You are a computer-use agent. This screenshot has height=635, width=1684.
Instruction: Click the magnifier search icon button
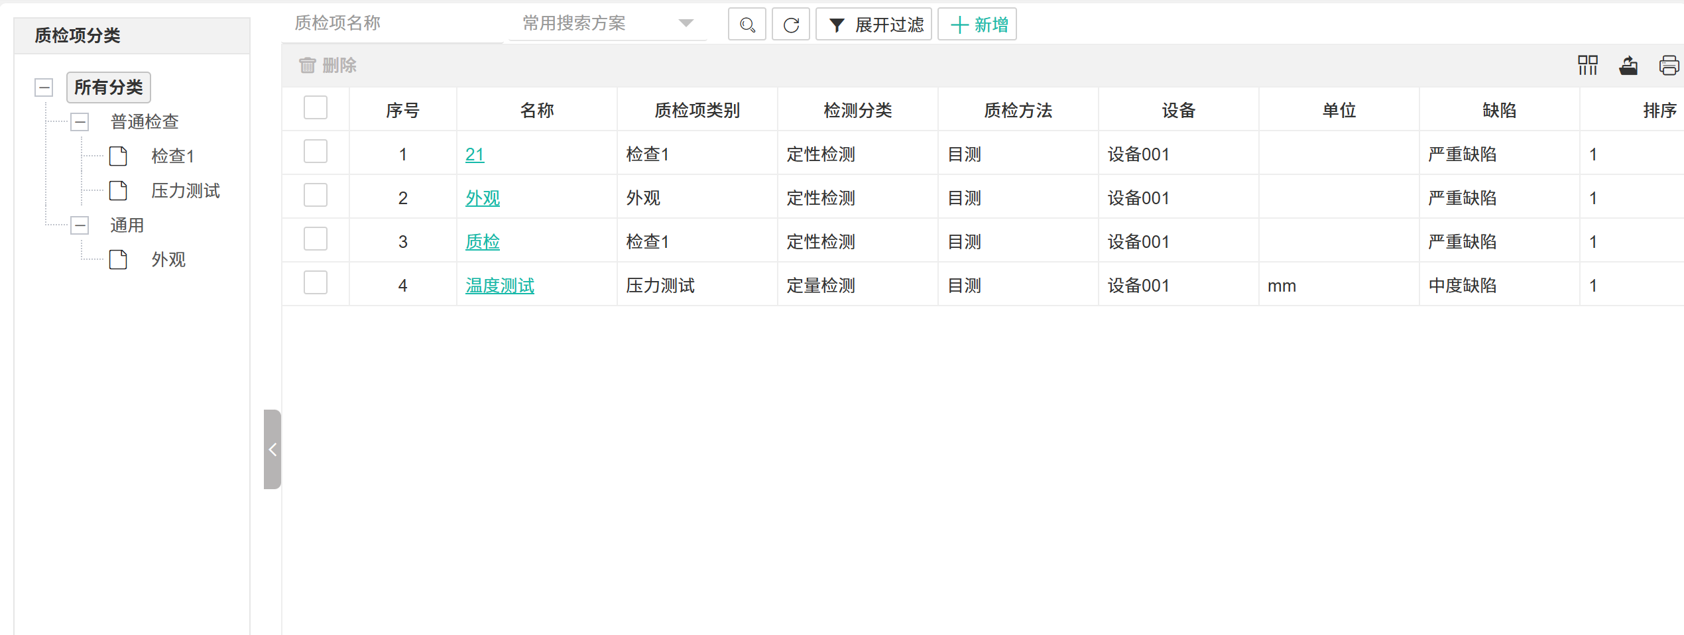tap(747, 25)
